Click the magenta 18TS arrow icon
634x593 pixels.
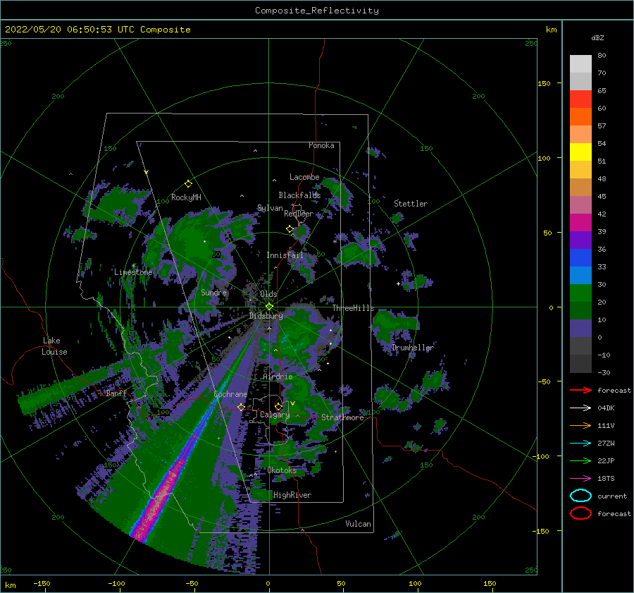click(x=580, y=479)
